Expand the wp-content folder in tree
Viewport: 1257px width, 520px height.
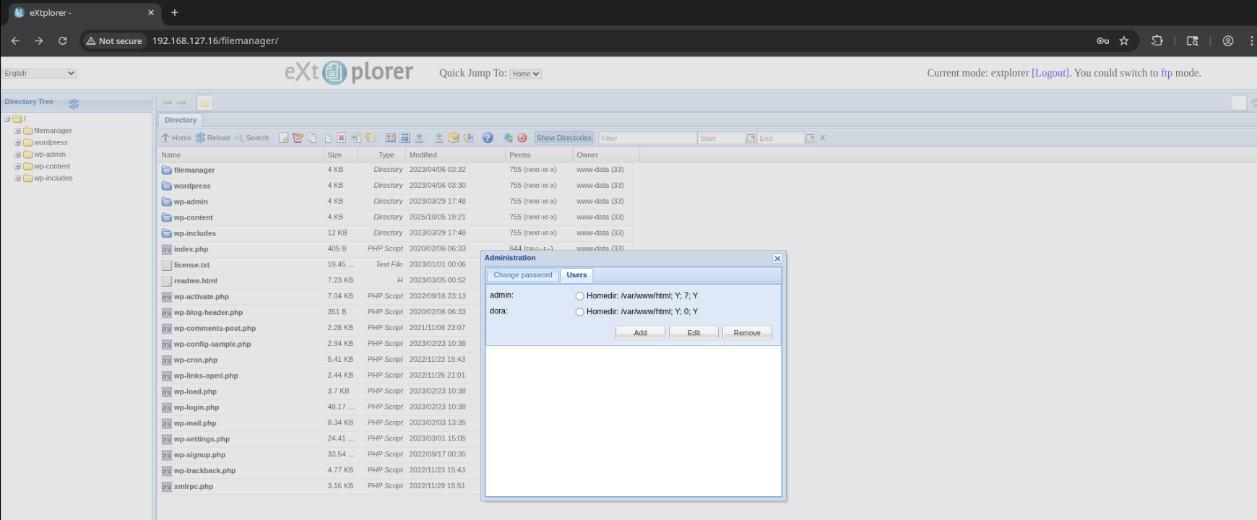pos(17,166)
